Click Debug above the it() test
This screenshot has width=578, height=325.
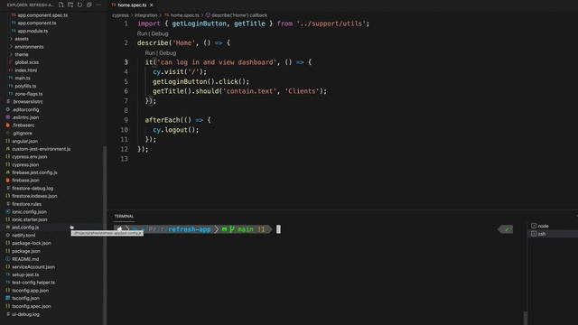167,53
